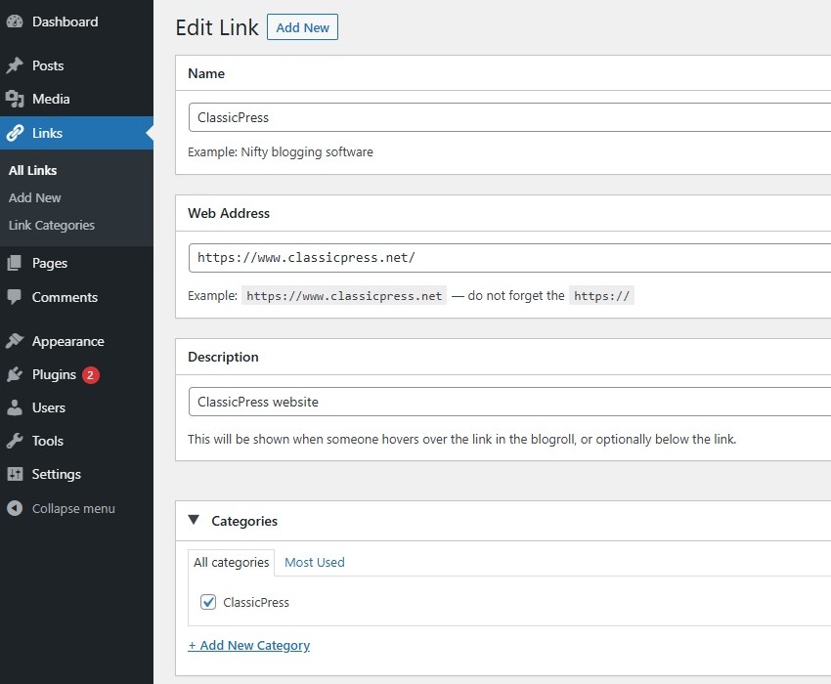The height and width of the screenshot is (684, 831).
Task: Open the Plugins menu label
Action: [54, 374]
